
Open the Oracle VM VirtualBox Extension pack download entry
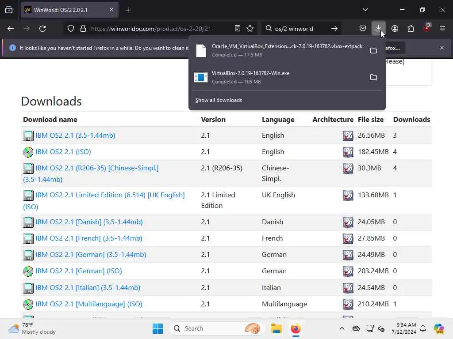tap(279, 50)
